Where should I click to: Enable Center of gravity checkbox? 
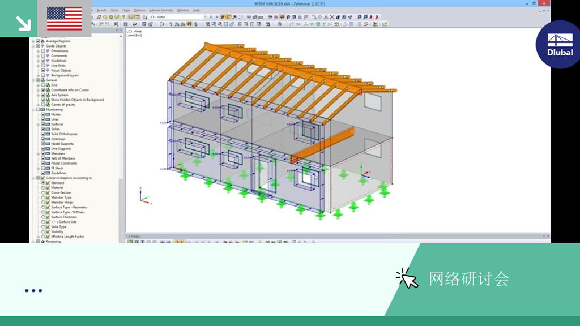point(43,105)
